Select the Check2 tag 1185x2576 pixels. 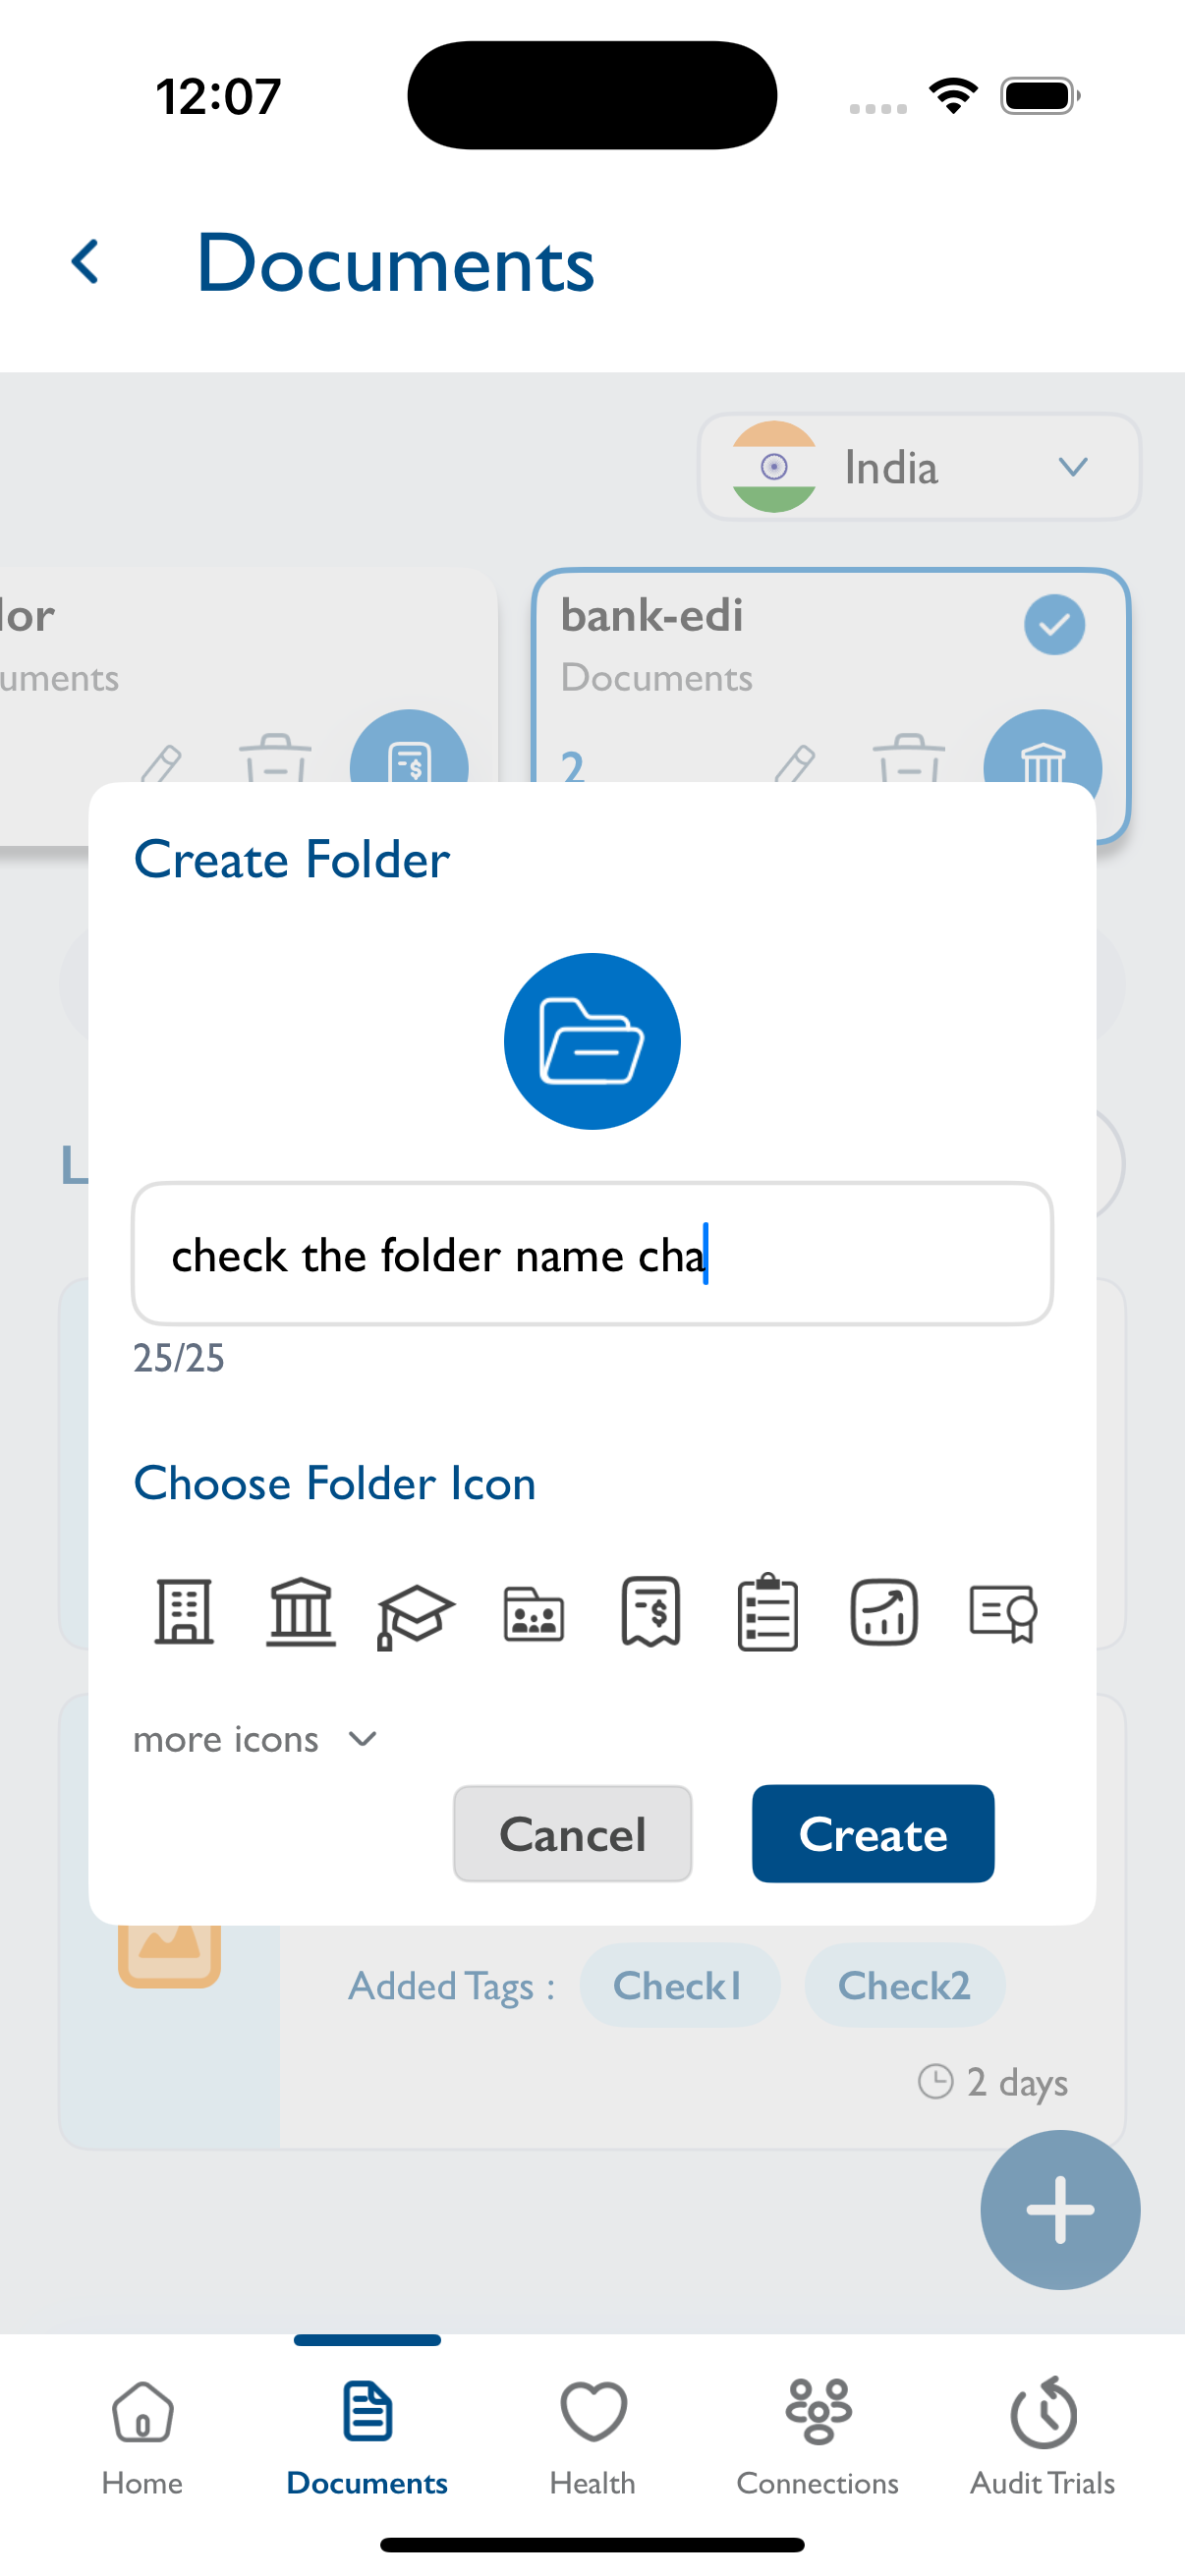pyautogui.click(x=904, y=1985)
